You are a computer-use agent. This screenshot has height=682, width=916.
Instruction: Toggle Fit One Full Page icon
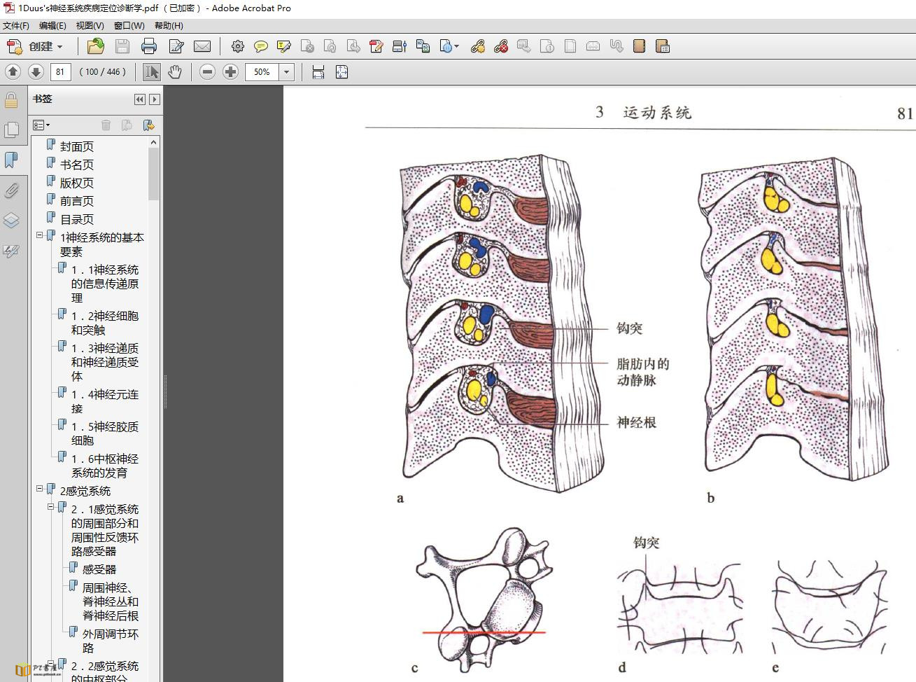click(341, 71)
